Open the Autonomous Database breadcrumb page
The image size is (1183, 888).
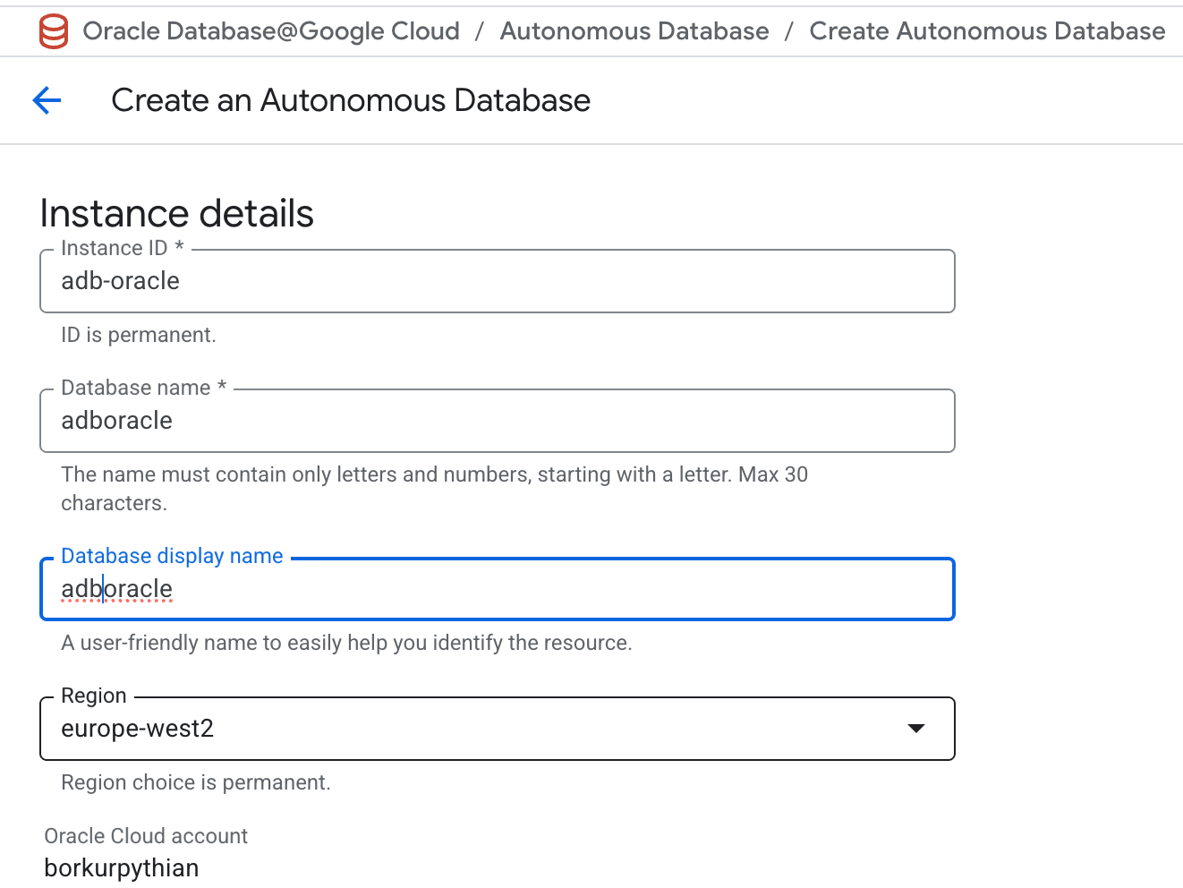tap(634, 30)
